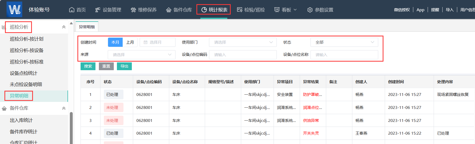475x144 pixels.
Task: Select 巡检分析-按标准 in sidebar
Action: coord(27,62)
